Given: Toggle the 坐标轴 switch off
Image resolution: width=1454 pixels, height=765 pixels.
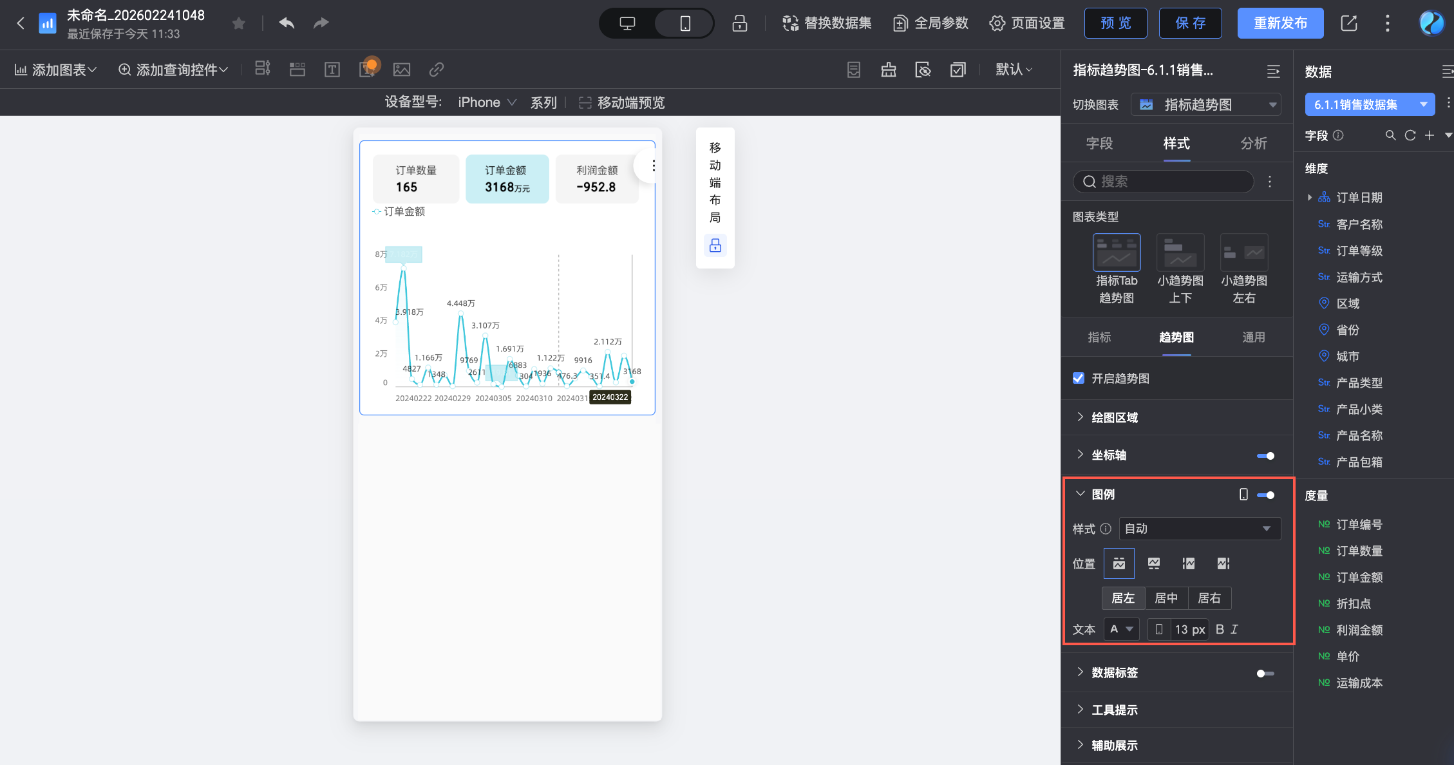Looking at the screenshot, I should click(1265, 456).
